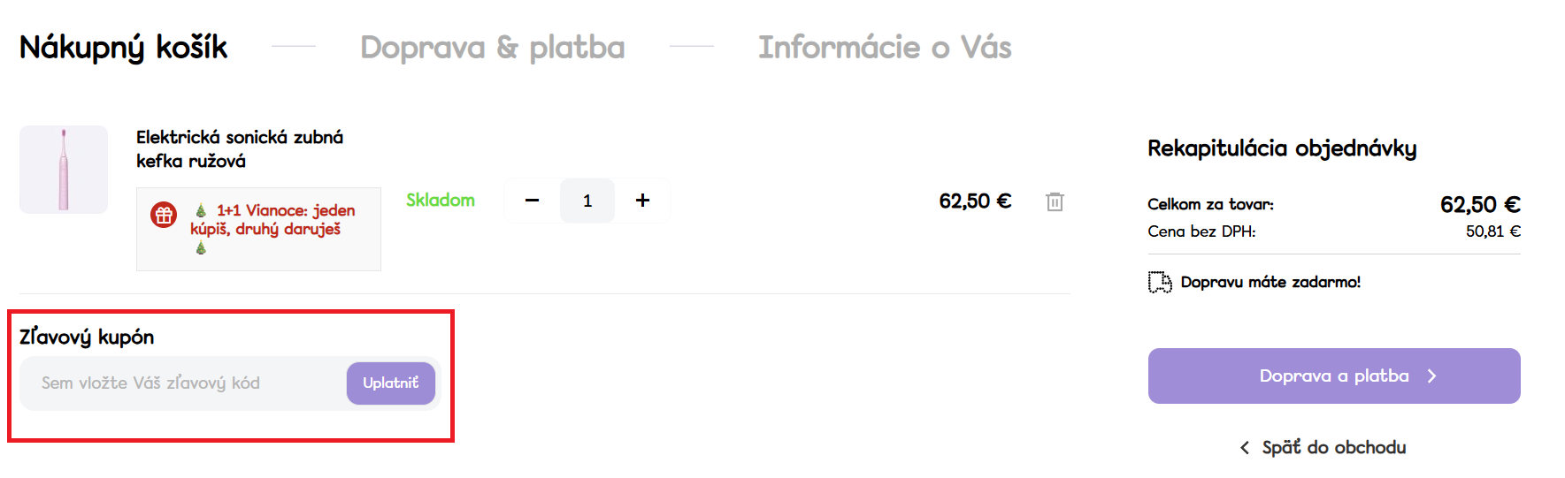Screen dimensions: 1565x478
Task: Click the Dopravu máte zadarmo notice text
Action: point(1270,282)
